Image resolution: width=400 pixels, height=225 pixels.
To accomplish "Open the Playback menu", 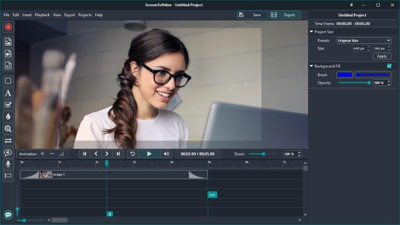I will tap(42, 15).
